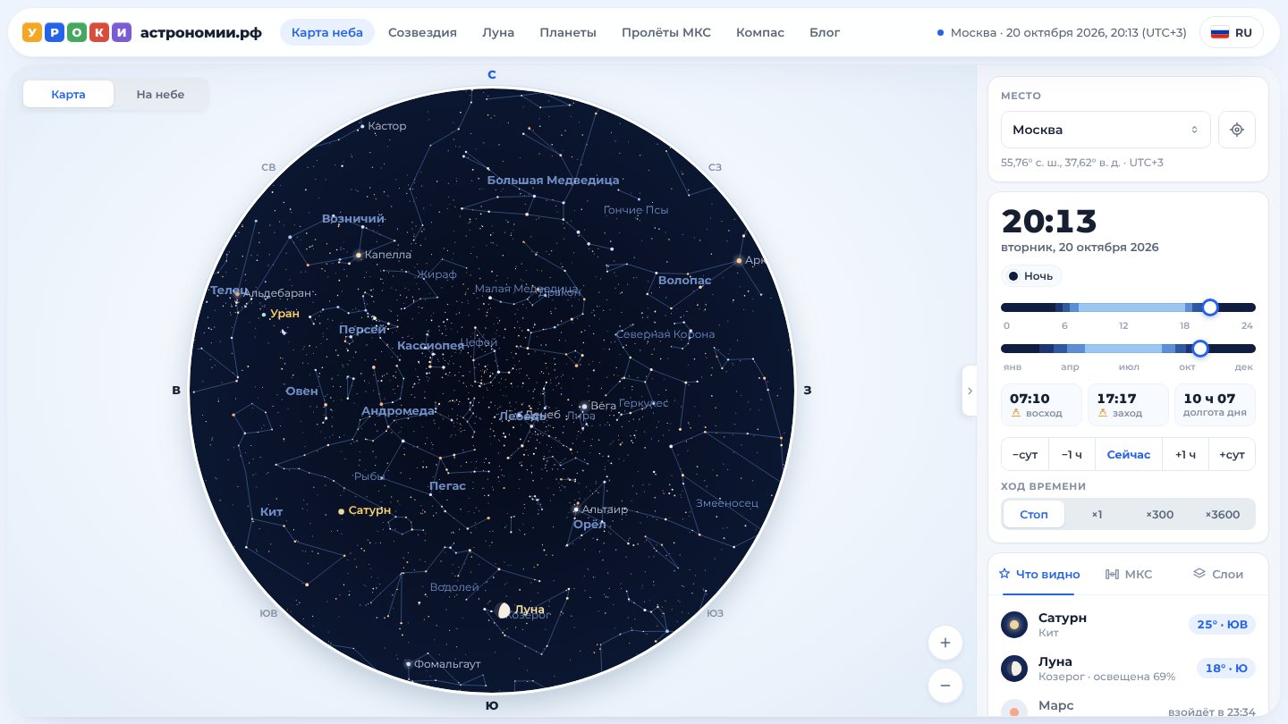Click the Moon marker on the sky map
This screenshot has width=1288, height=724.
[x=504, y=610]
